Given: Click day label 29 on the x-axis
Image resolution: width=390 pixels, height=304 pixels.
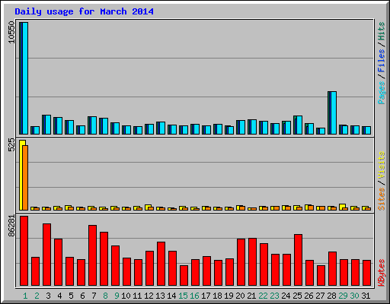Looking at the screenshot, I should pyautogui.click(x=343, y=296).
